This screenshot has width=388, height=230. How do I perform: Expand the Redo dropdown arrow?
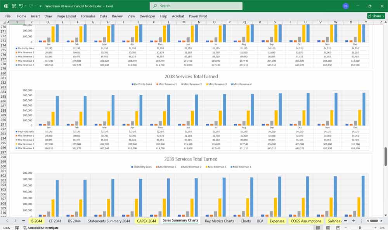[x=35, y=6]
